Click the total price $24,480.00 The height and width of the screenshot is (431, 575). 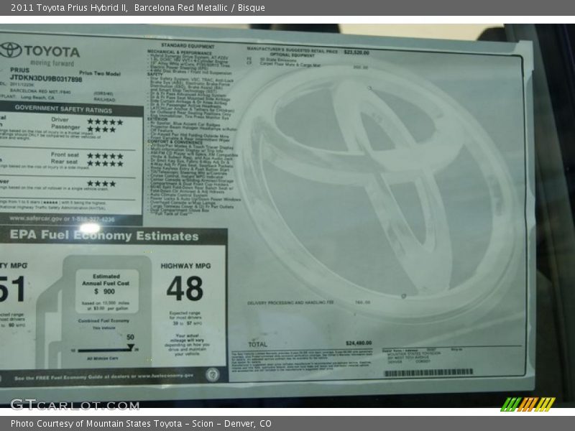click(359, 343)
